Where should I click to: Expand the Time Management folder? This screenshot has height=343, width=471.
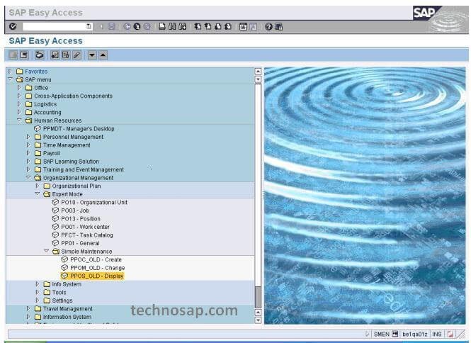click(x=28, y=145)
